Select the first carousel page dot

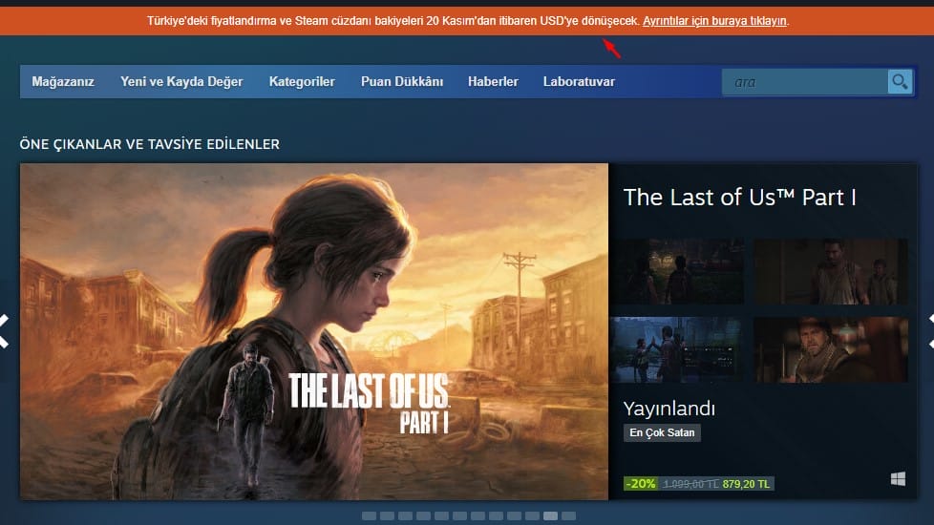tap(369, 515)
